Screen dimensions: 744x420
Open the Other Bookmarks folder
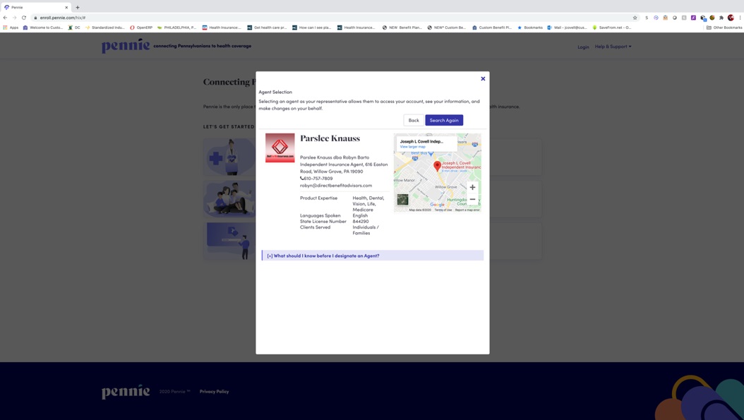724,28
